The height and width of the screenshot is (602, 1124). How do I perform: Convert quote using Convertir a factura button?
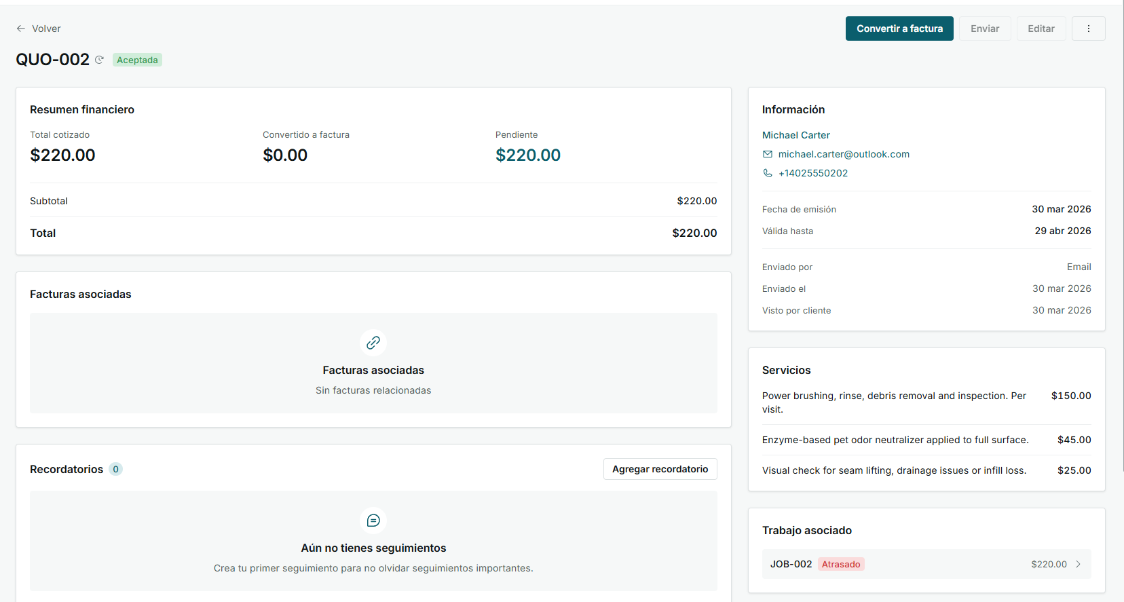(x=899, y=29)
